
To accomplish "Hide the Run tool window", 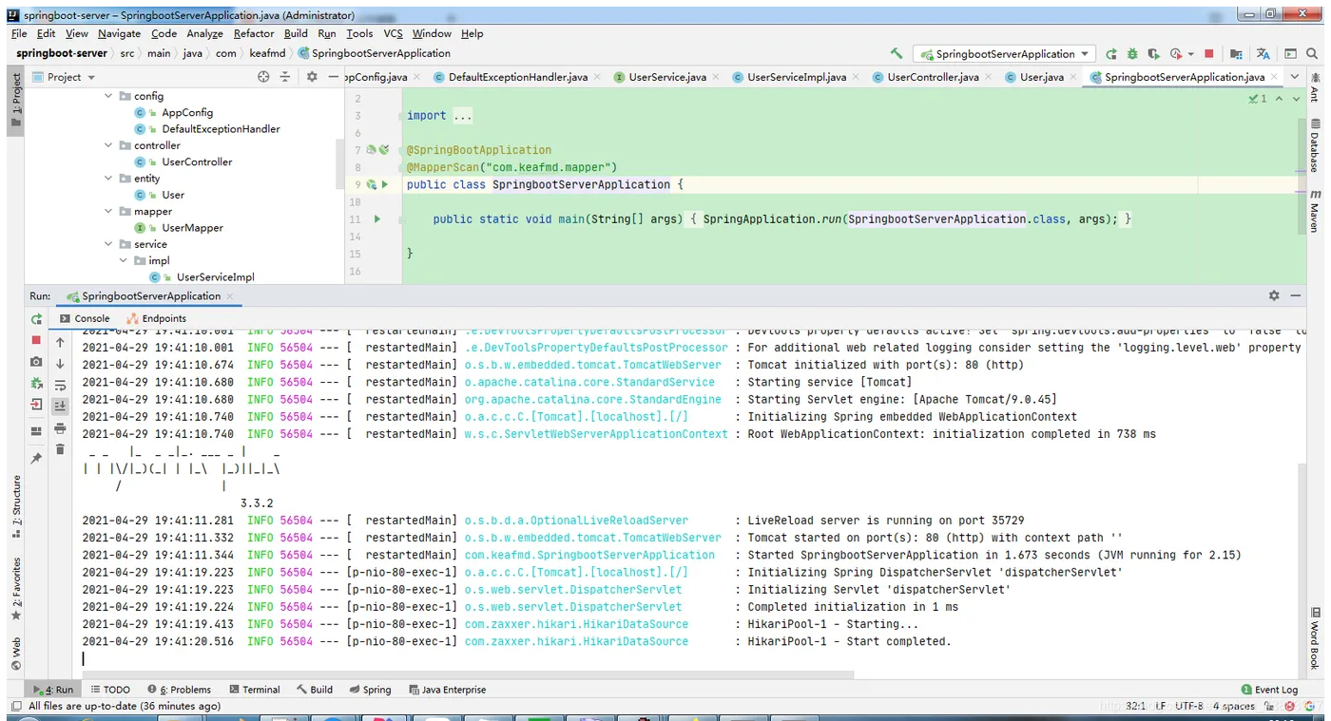I will [1297, 296].
